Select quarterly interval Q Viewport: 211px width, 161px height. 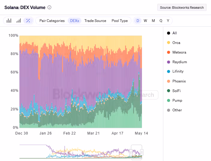[161, 21]
